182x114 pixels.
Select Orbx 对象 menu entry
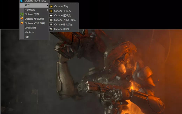point(34,28)
